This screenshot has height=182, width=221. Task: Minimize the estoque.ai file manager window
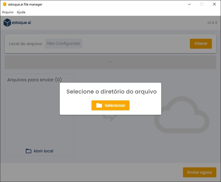click(189, 4)
